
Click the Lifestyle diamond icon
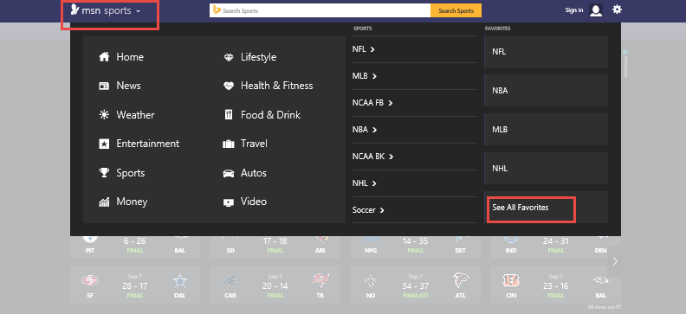(229, 57)
